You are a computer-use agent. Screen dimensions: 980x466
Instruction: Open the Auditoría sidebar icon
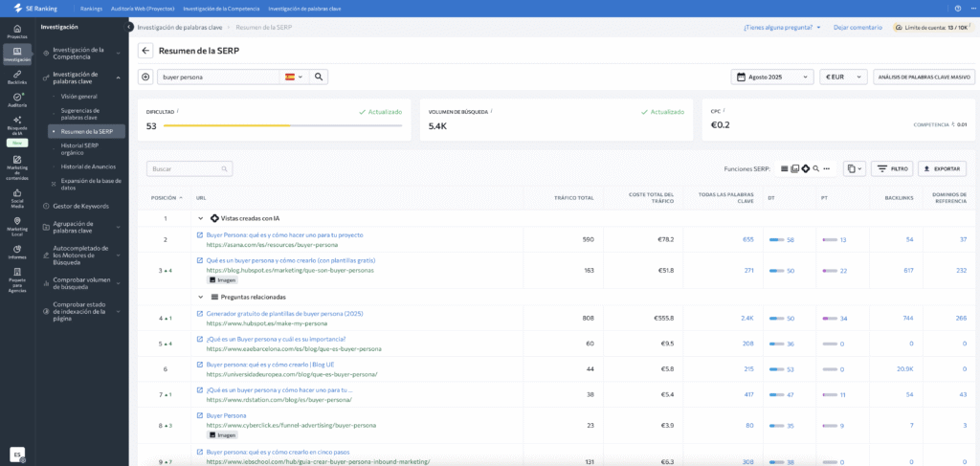pos(17,100)
